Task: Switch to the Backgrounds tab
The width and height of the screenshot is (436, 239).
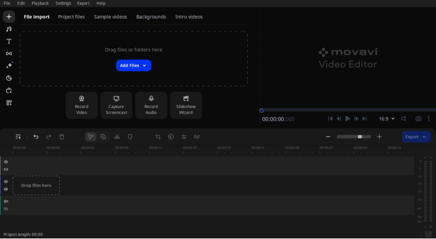Action: (151, 17)
